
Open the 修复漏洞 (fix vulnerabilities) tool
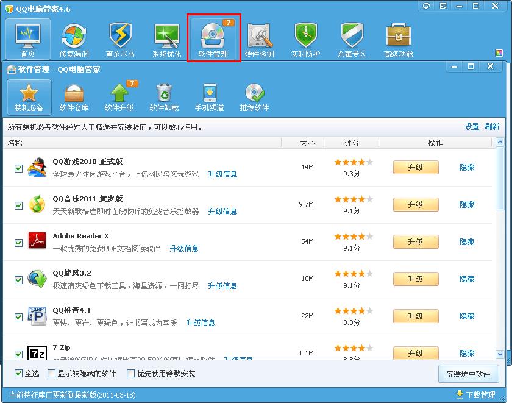[73, 38]
